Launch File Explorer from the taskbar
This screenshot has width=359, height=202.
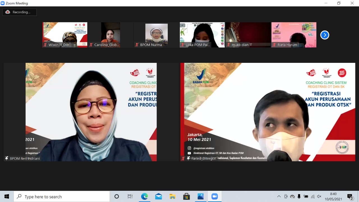pyautogui.click(x=172, y=197)
